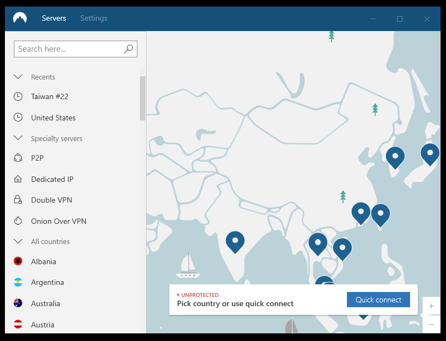
Task: Click the Double VPN padlock icon
Action: (x=18, y=199)
